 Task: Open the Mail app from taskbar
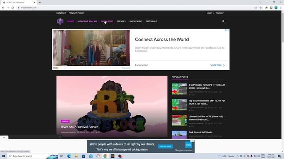(91, 156)
